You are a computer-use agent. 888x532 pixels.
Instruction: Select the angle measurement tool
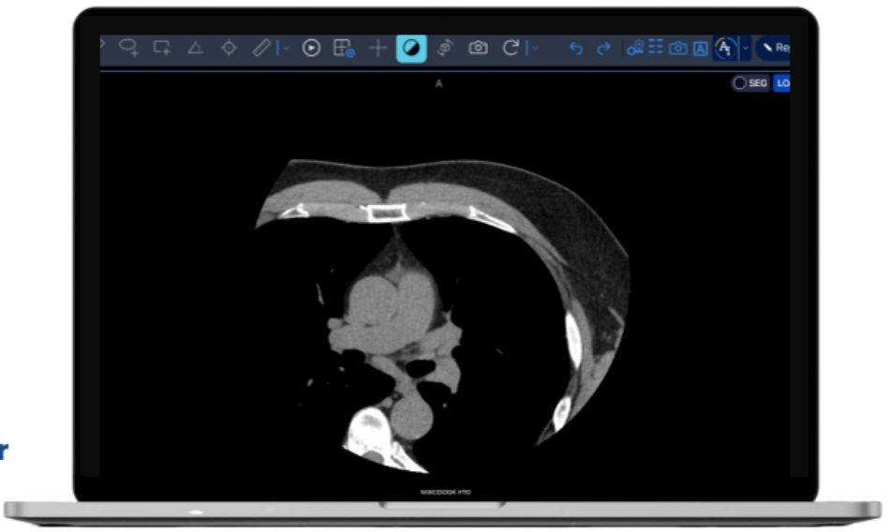196,48
